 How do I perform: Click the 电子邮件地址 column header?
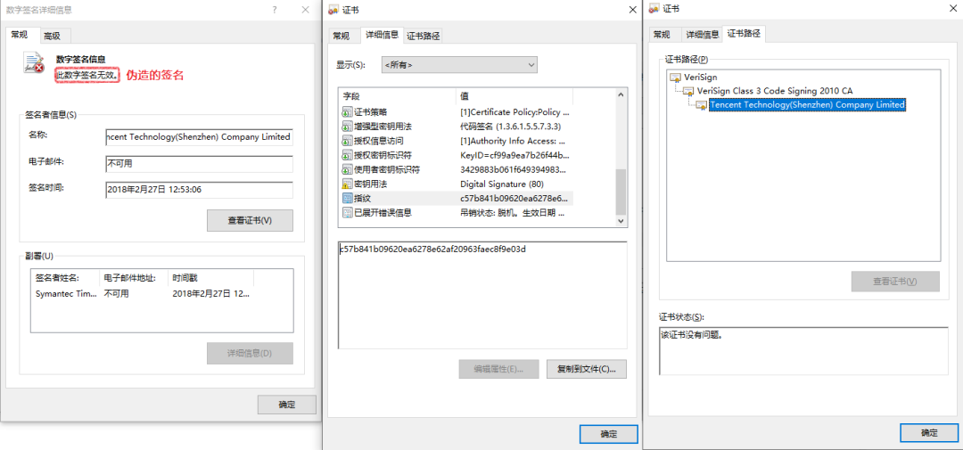[134, 277]
